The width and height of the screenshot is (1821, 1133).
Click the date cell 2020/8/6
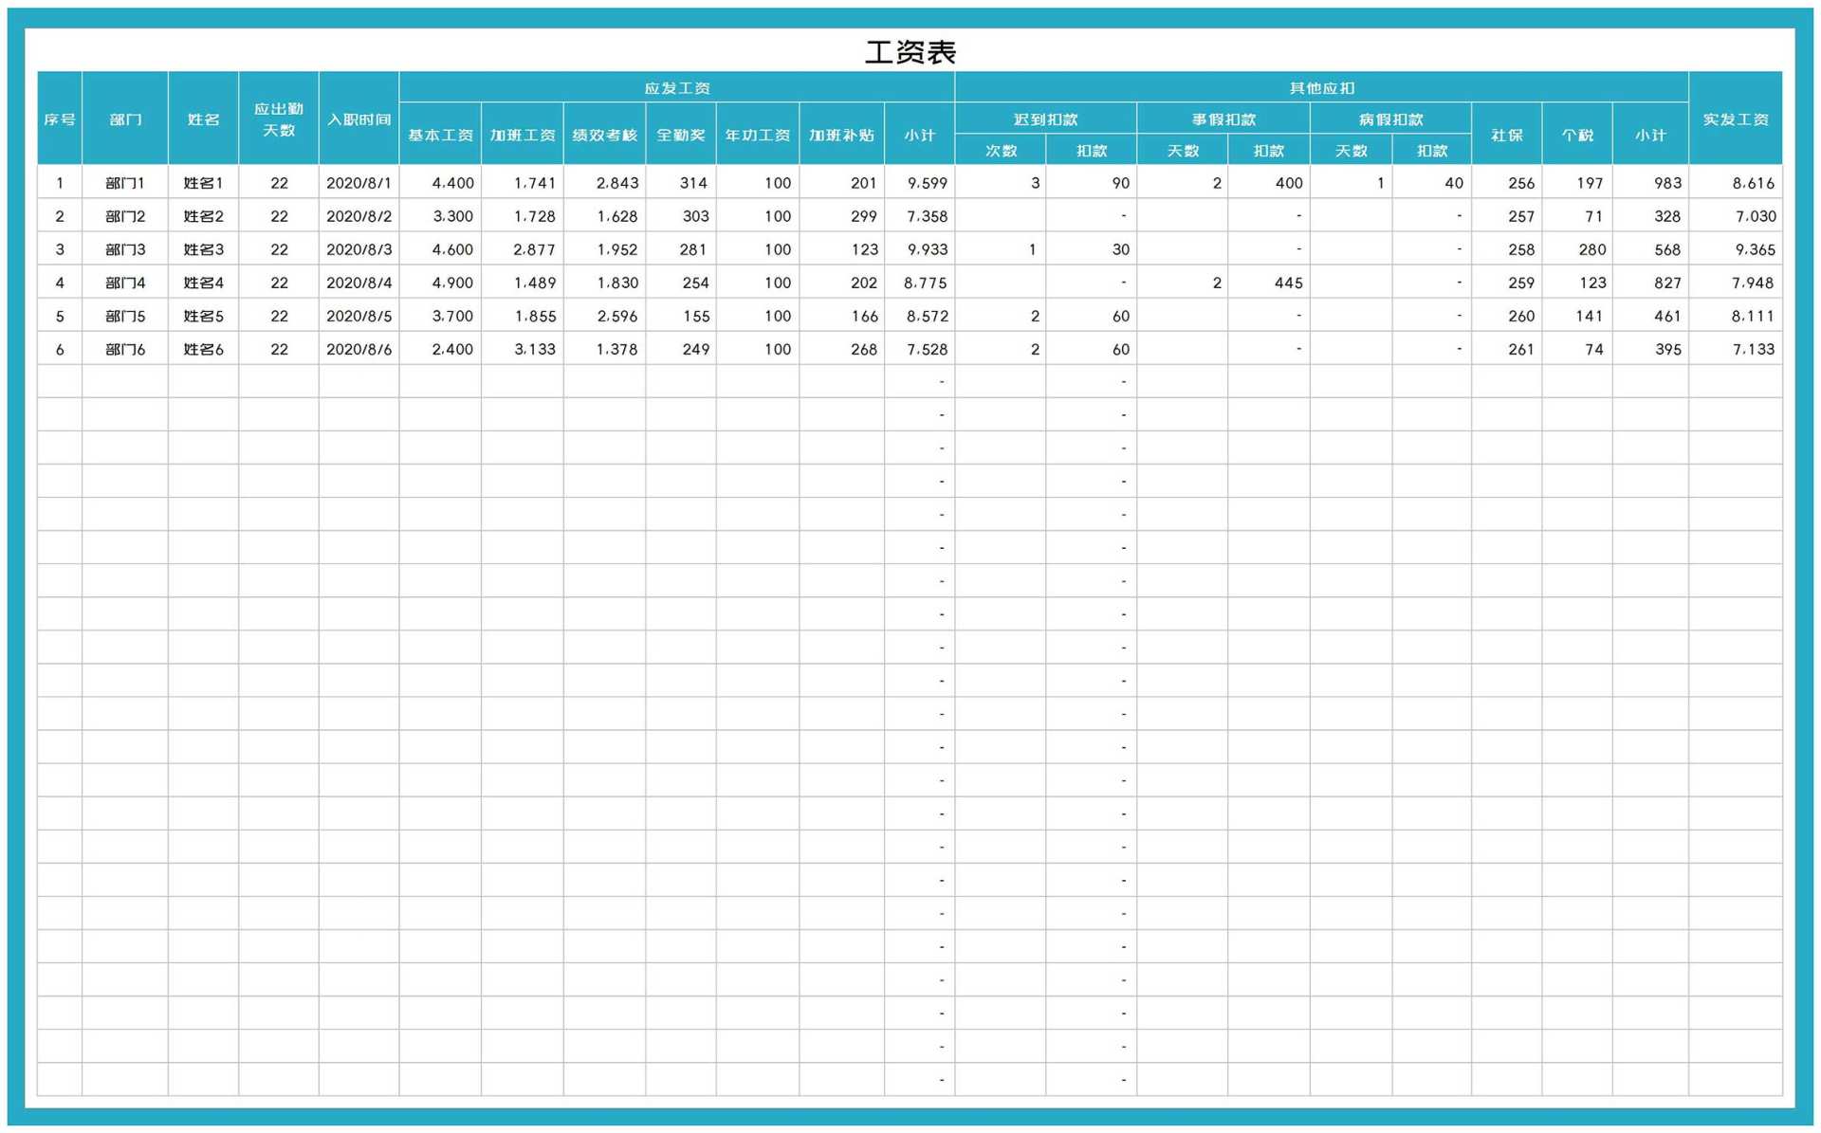[x=359, y=348]
